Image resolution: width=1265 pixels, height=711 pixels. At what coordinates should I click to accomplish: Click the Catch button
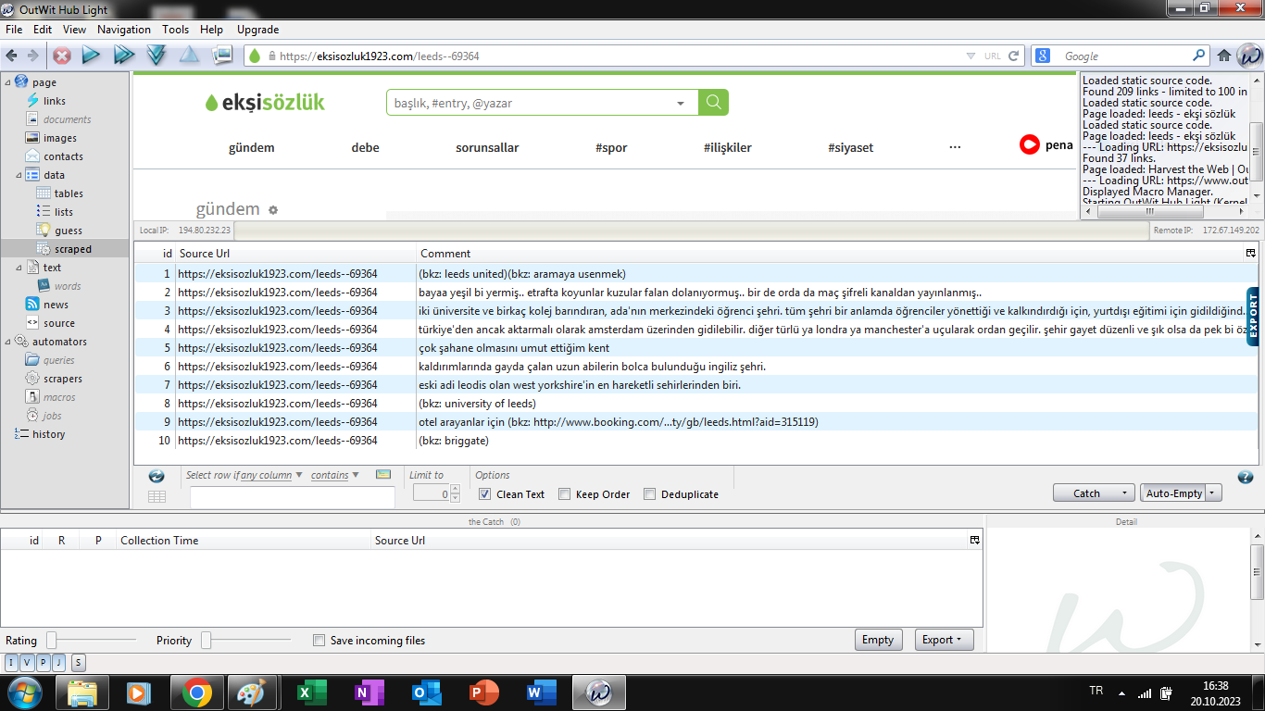pos(1086,493)
